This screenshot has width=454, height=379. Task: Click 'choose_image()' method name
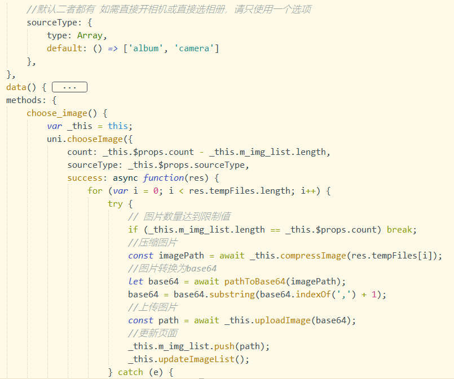coord(61,113)
